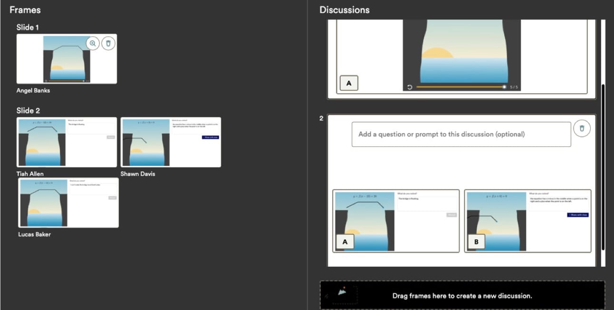Click the B badge on discussion 2's second frame
Image resolution: width=614 pixels, height=310 pixels.
477,242
